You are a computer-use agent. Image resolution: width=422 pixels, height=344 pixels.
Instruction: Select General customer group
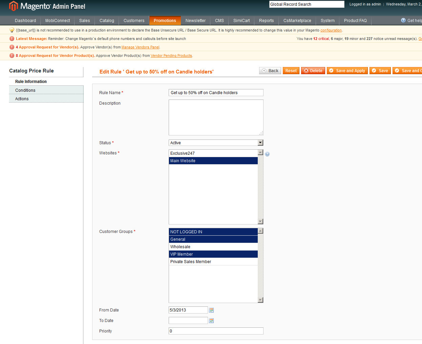(x=213, y=239)
